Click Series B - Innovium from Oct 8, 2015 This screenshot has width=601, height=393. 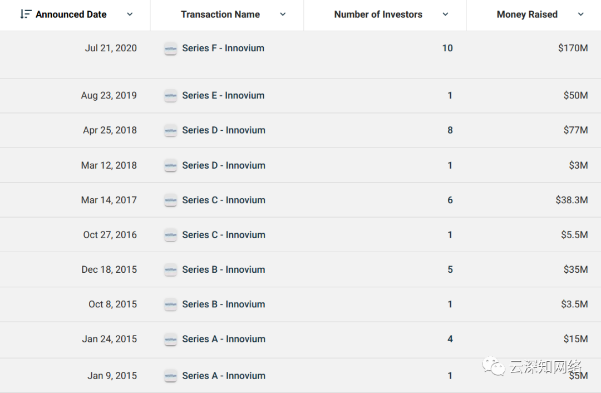[x=223, y=304]
